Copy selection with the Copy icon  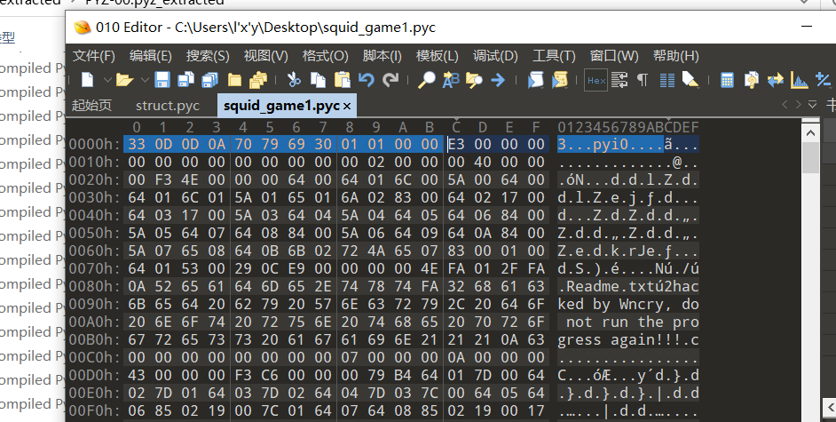[319, 80]
